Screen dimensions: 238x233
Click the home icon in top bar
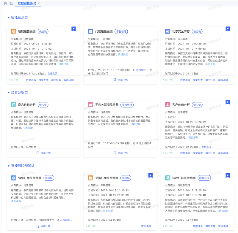[x=5, y=3]
